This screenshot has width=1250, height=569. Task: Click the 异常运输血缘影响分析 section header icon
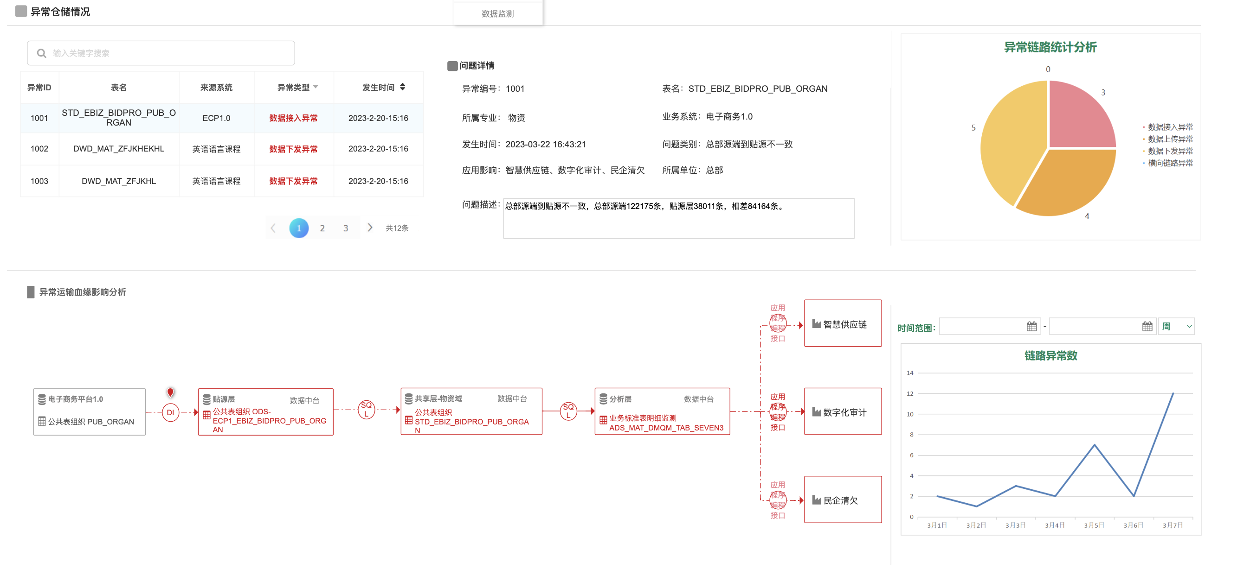point(31,292)
